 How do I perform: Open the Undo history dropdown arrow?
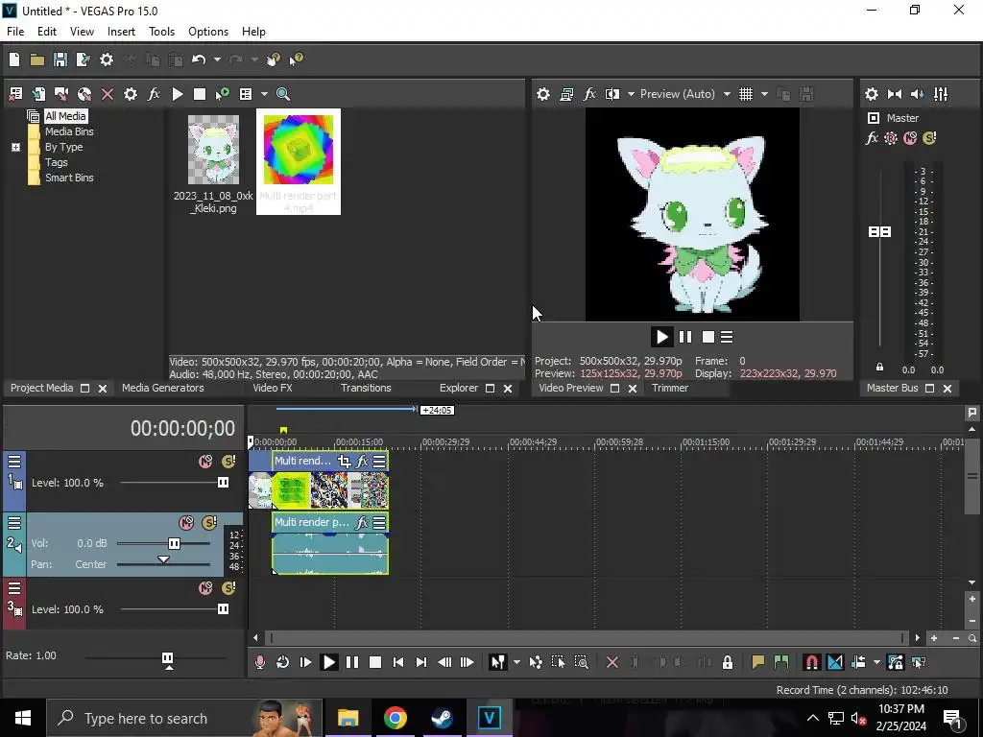217,59
